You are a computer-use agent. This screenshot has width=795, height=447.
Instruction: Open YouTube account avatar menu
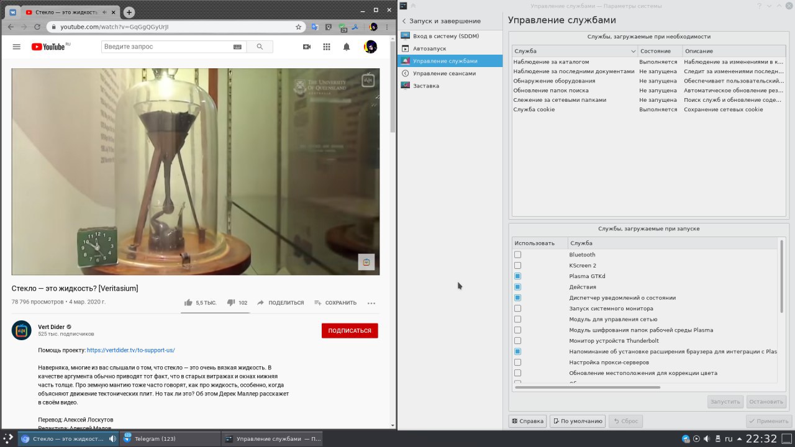click(370, 47)
